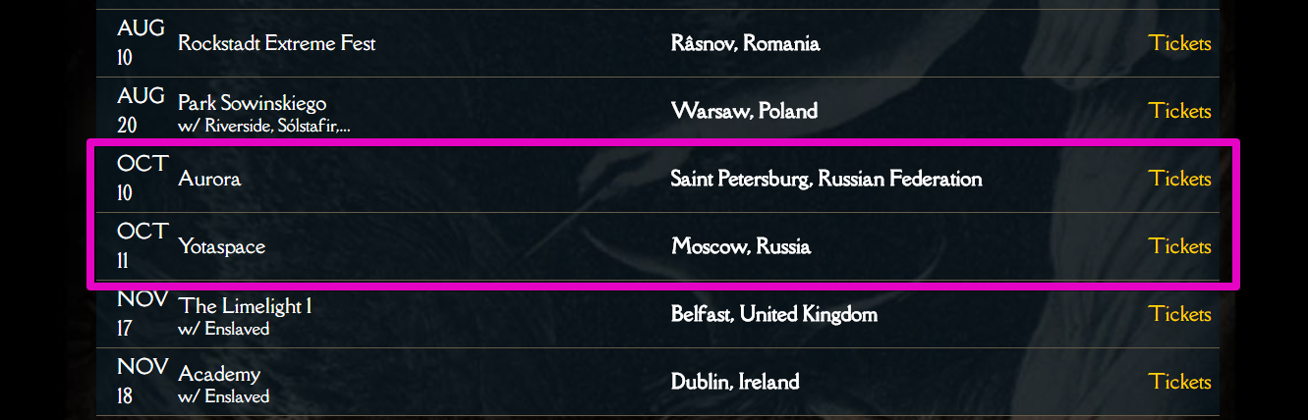Click the Râsnov, Romania location text
The image size is (1308, 420).
[x=745, y=43]
